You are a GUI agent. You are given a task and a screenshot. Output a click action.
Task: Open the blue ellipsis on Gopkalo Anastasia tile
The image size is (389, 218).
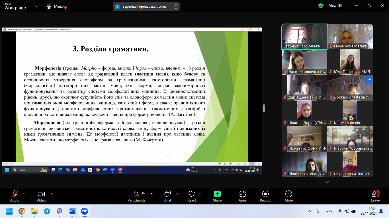coord(369,79)
